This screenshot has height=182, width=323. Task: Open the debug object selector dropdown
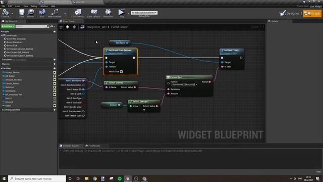(x=144, y=13)
